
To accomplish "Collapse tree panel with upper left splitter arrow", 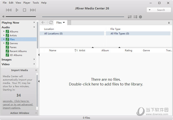I will tap(39, 55).
